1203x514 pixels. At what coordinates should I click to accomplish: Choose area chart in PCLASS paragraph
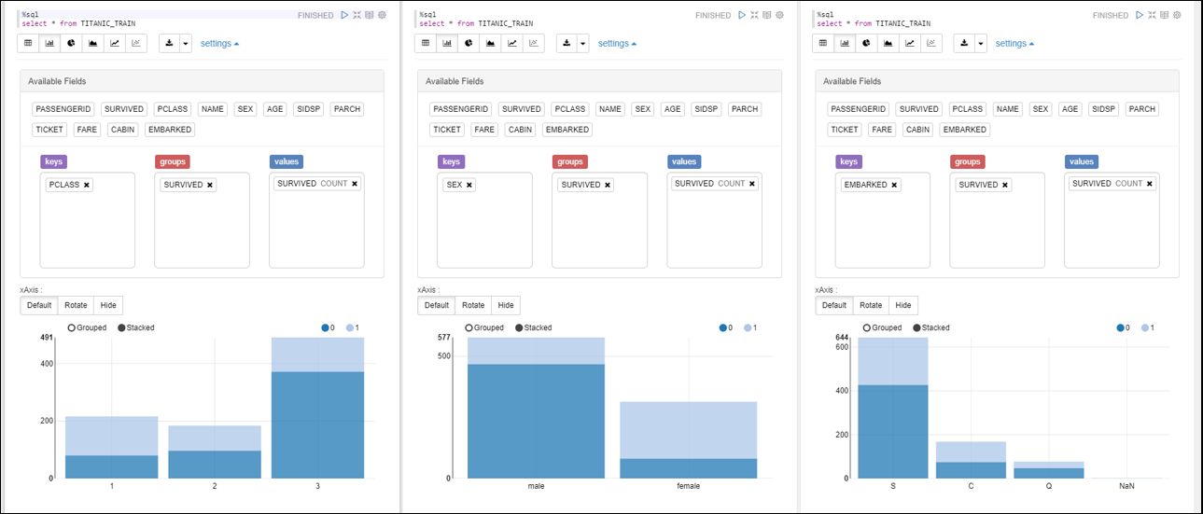[x=92, y=43]
